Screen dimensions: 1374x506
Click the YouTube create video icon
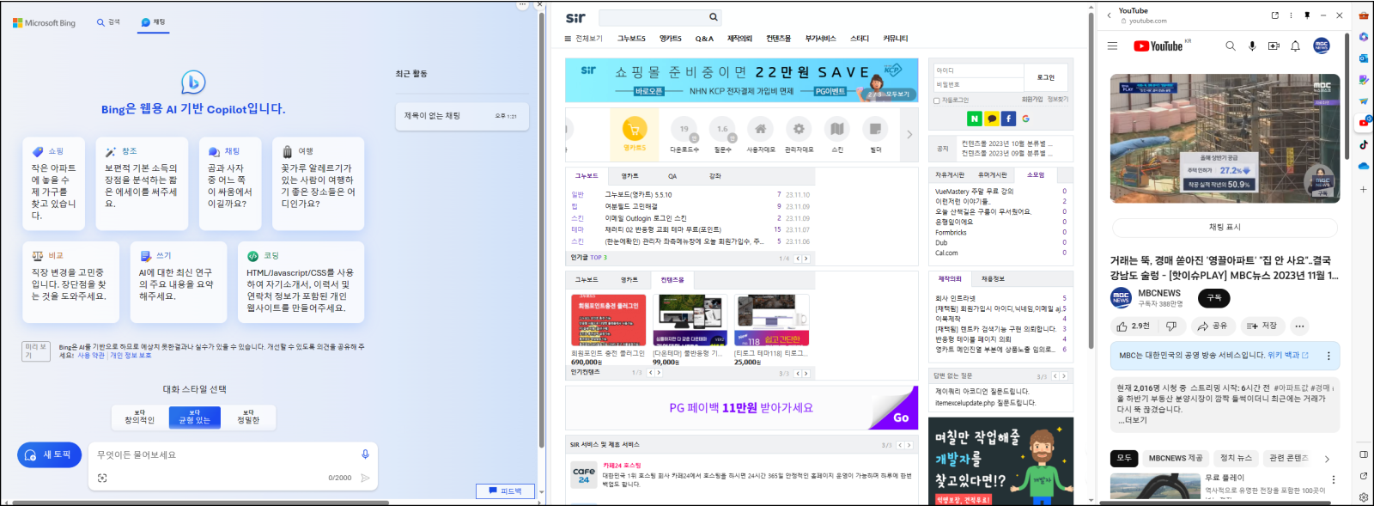tap(1274, 46)
